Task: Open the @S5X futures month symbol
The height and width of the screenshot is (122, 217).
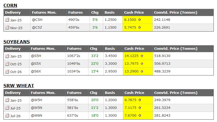Action: click(36, 64)
